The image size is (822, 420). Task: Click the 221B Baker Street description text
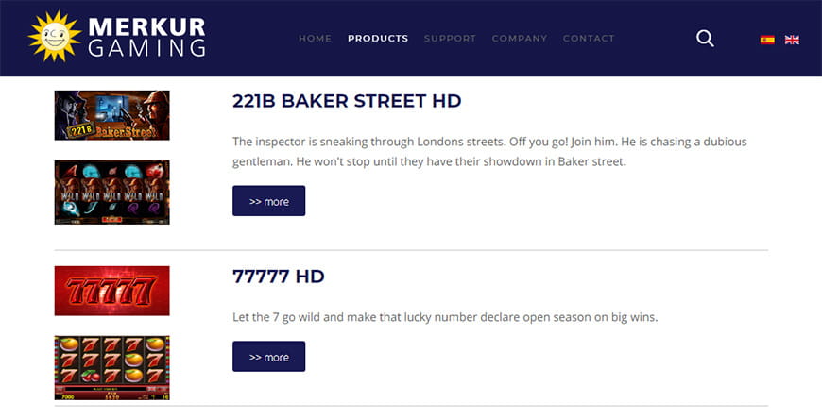pos(489,152)
